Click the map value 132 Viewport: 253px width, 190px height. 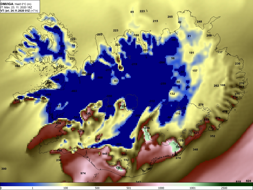click(172, 93)
